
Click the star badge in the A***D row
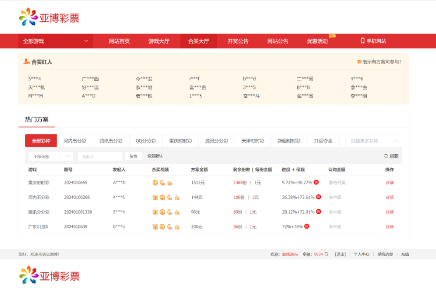point(170,183)
